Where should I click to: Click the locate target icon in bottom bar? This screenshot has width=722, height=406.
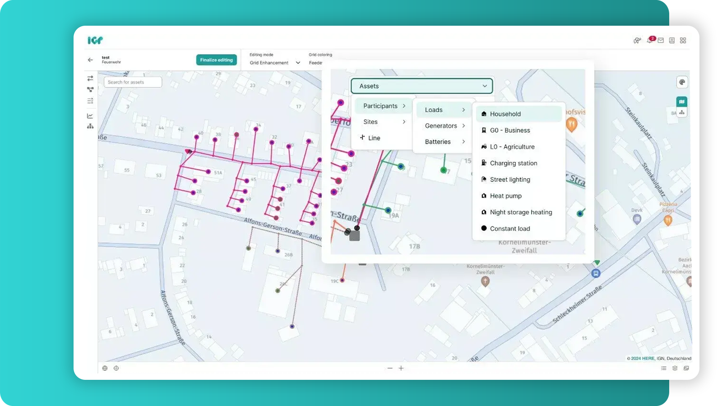click(116, 368)
